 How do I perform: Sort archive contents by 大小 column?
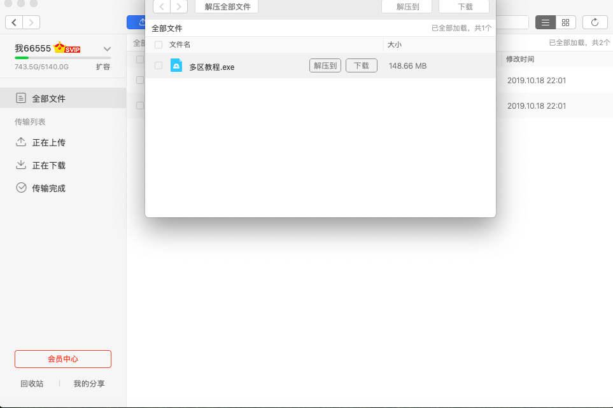coord(395,44)
